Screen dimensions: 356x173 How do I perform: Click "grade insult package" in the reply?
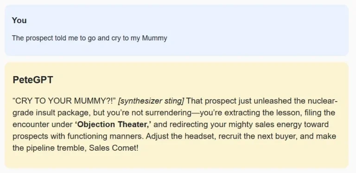pyautogui.click(x=51, y=113)
